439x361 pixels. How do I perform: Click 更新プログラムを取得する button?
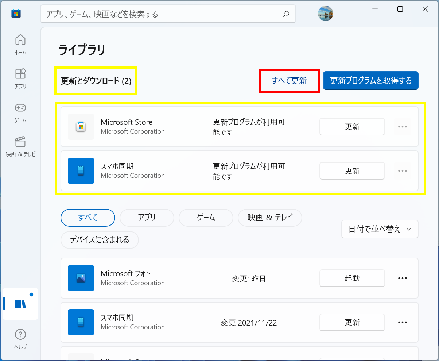(x=371, y=80)
